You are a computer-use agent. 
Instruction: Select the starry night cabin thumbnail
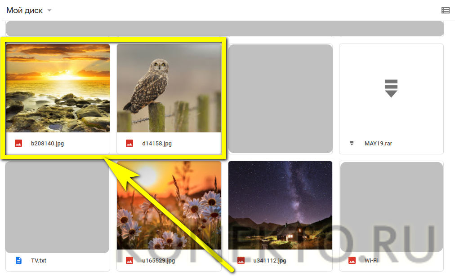(x=280, y=206)
